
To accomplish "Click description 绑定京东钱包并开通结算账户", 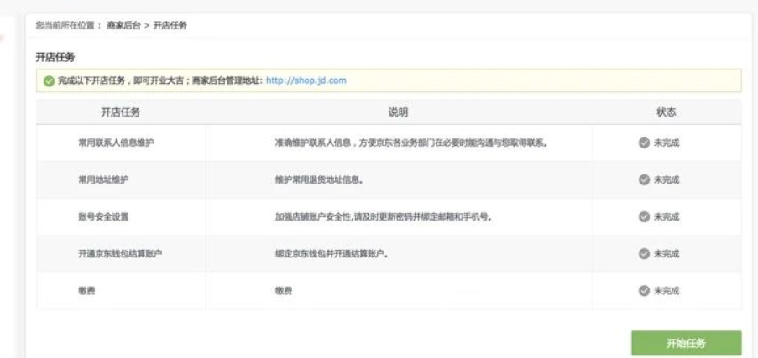I will click(x=332, y=254).
